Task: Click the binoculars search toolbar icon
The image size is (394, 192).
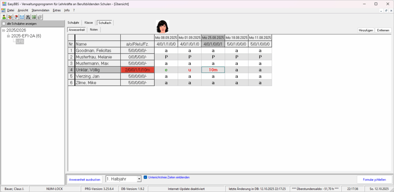Action: (x=28, y=17)
